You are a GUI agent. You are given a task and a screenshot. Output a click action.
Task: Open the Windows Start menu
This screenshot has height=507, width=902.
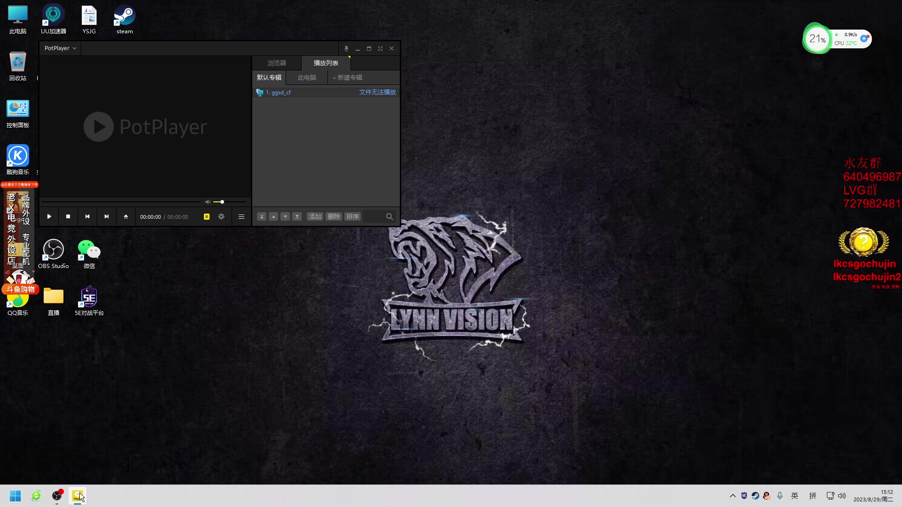[16, 496]
